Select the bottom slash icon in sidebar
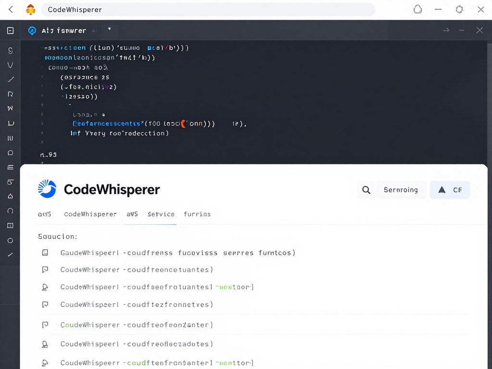Screen dimensions: 492x369 (11, 255)
